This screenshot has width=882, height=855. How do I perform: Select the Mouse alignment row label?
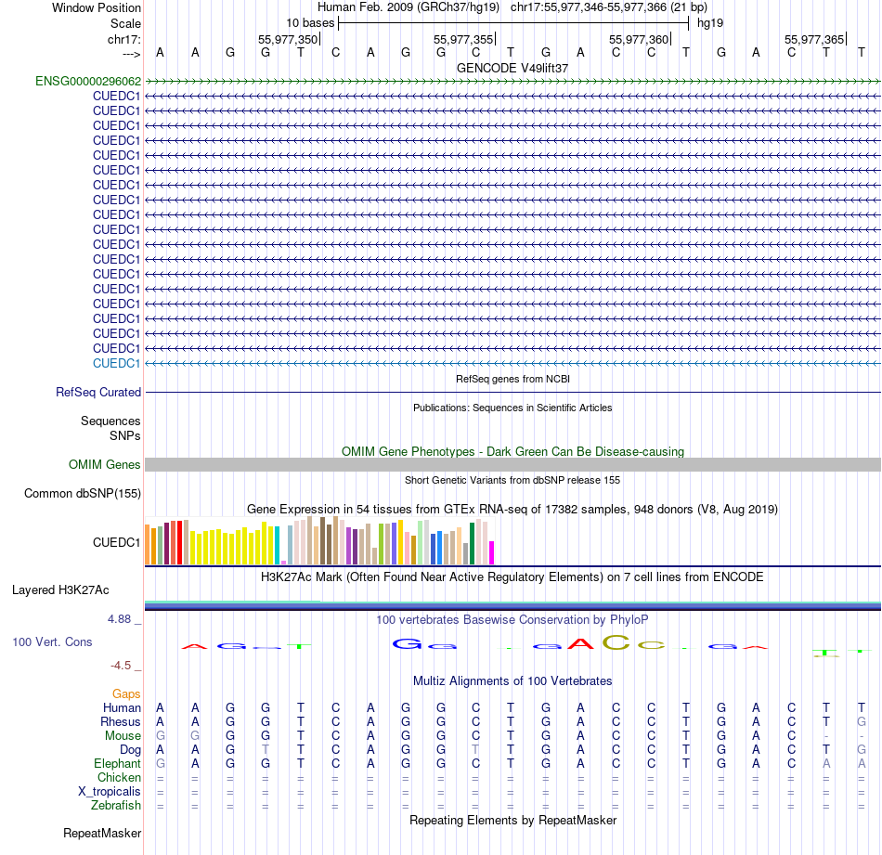(x=123, y=736)
